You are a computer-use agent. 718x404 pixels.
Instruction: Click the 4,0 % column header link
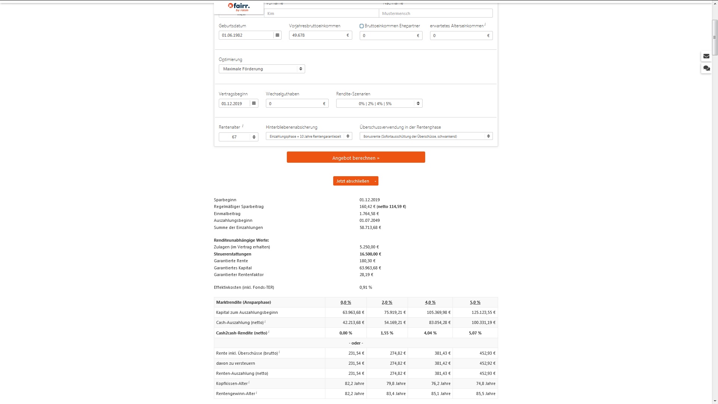430,302
